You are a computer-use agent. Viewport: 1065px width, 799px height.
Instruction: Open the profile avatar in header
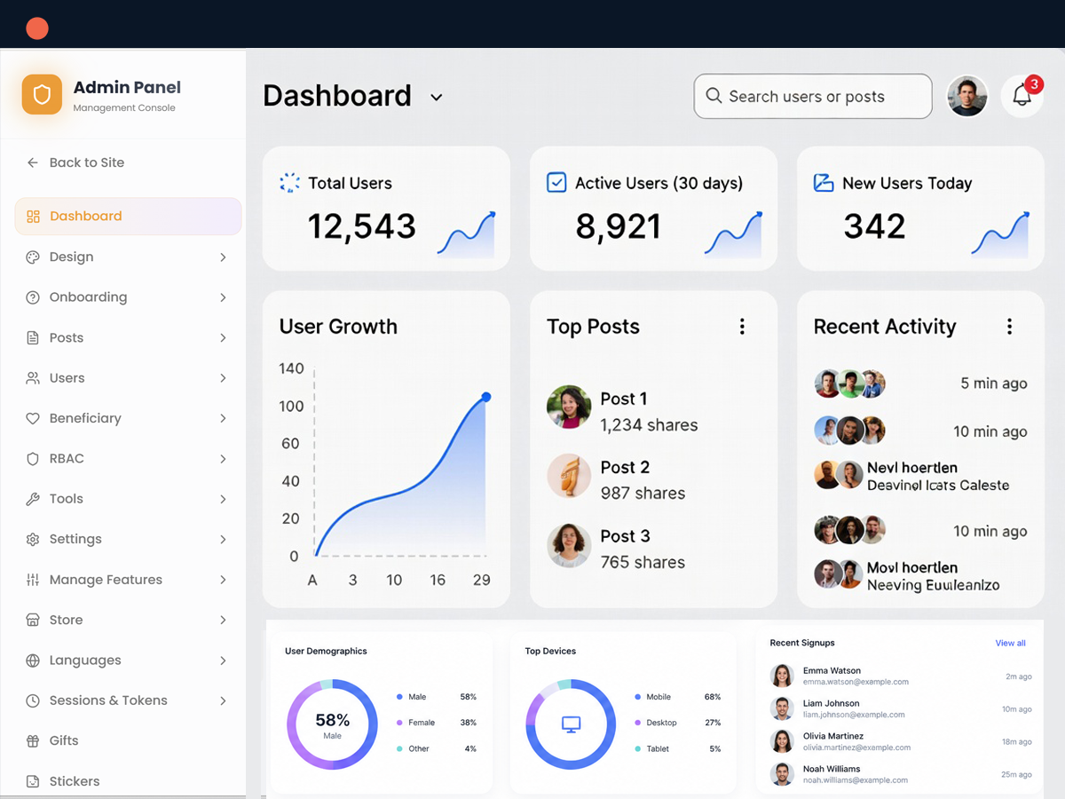967,96
